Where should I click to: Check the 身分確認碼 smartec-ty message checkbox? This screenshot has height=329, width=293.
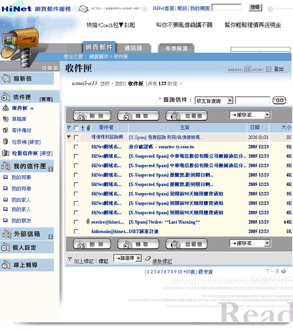click(x=76, y=147)
